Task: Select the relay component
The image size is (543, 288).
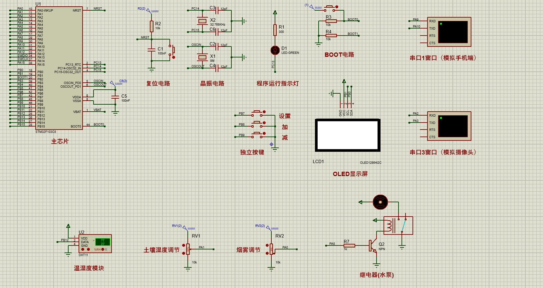Action: pos(398,226)
